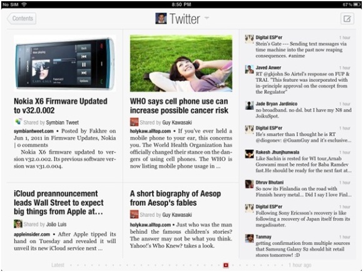Open the woman on grass photo
Viewport: 363px width, 272px height.
181,63
